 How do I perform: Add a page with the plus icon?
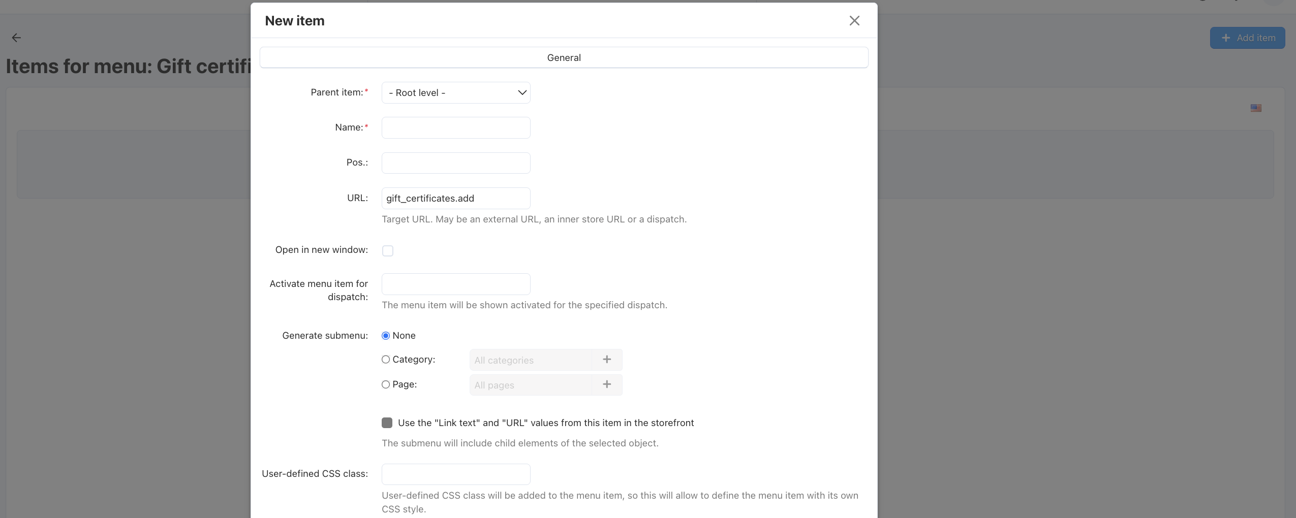pos(607,384)
